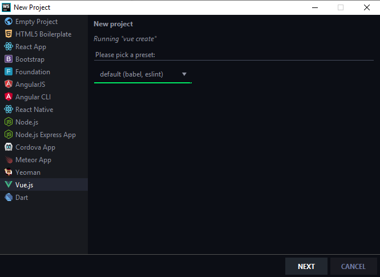Viewport: 380px width, 277px height.
Task: Click the WebStorm logo in title bar
Action: (x=6, y=7)
